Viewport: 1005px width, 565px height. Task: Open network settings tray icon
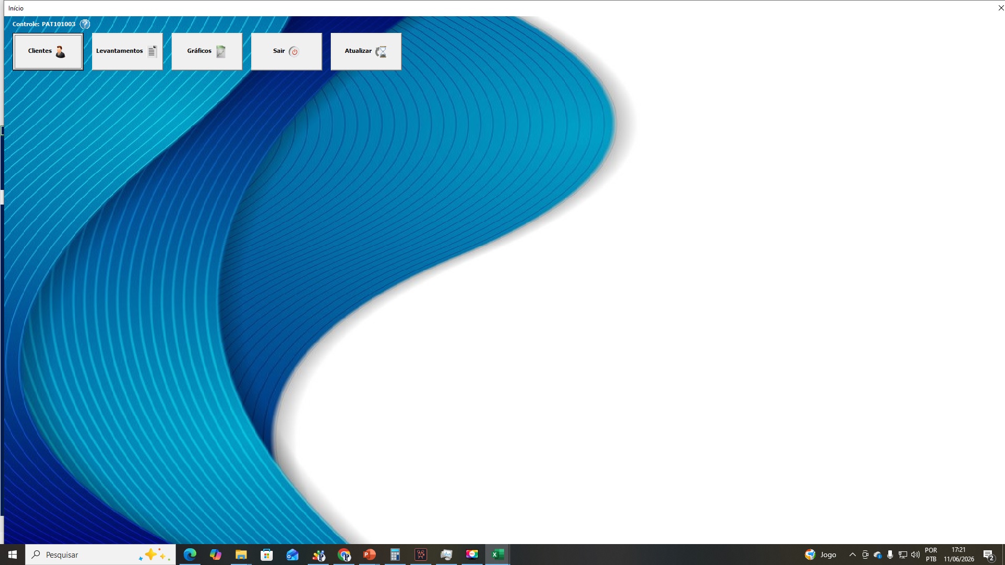(903, 555)
